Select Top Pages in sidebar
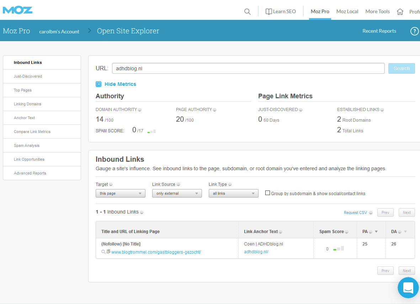 [x=42, y=90]
